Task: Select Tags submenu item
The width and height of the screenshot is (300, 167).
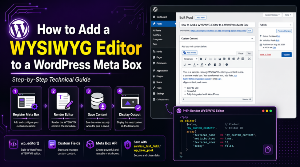Action: click(x=155, y=44)
